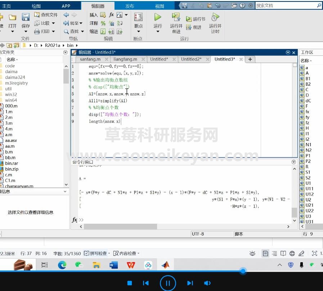Open the sanfang.m editor tab

tap(90, 59)
